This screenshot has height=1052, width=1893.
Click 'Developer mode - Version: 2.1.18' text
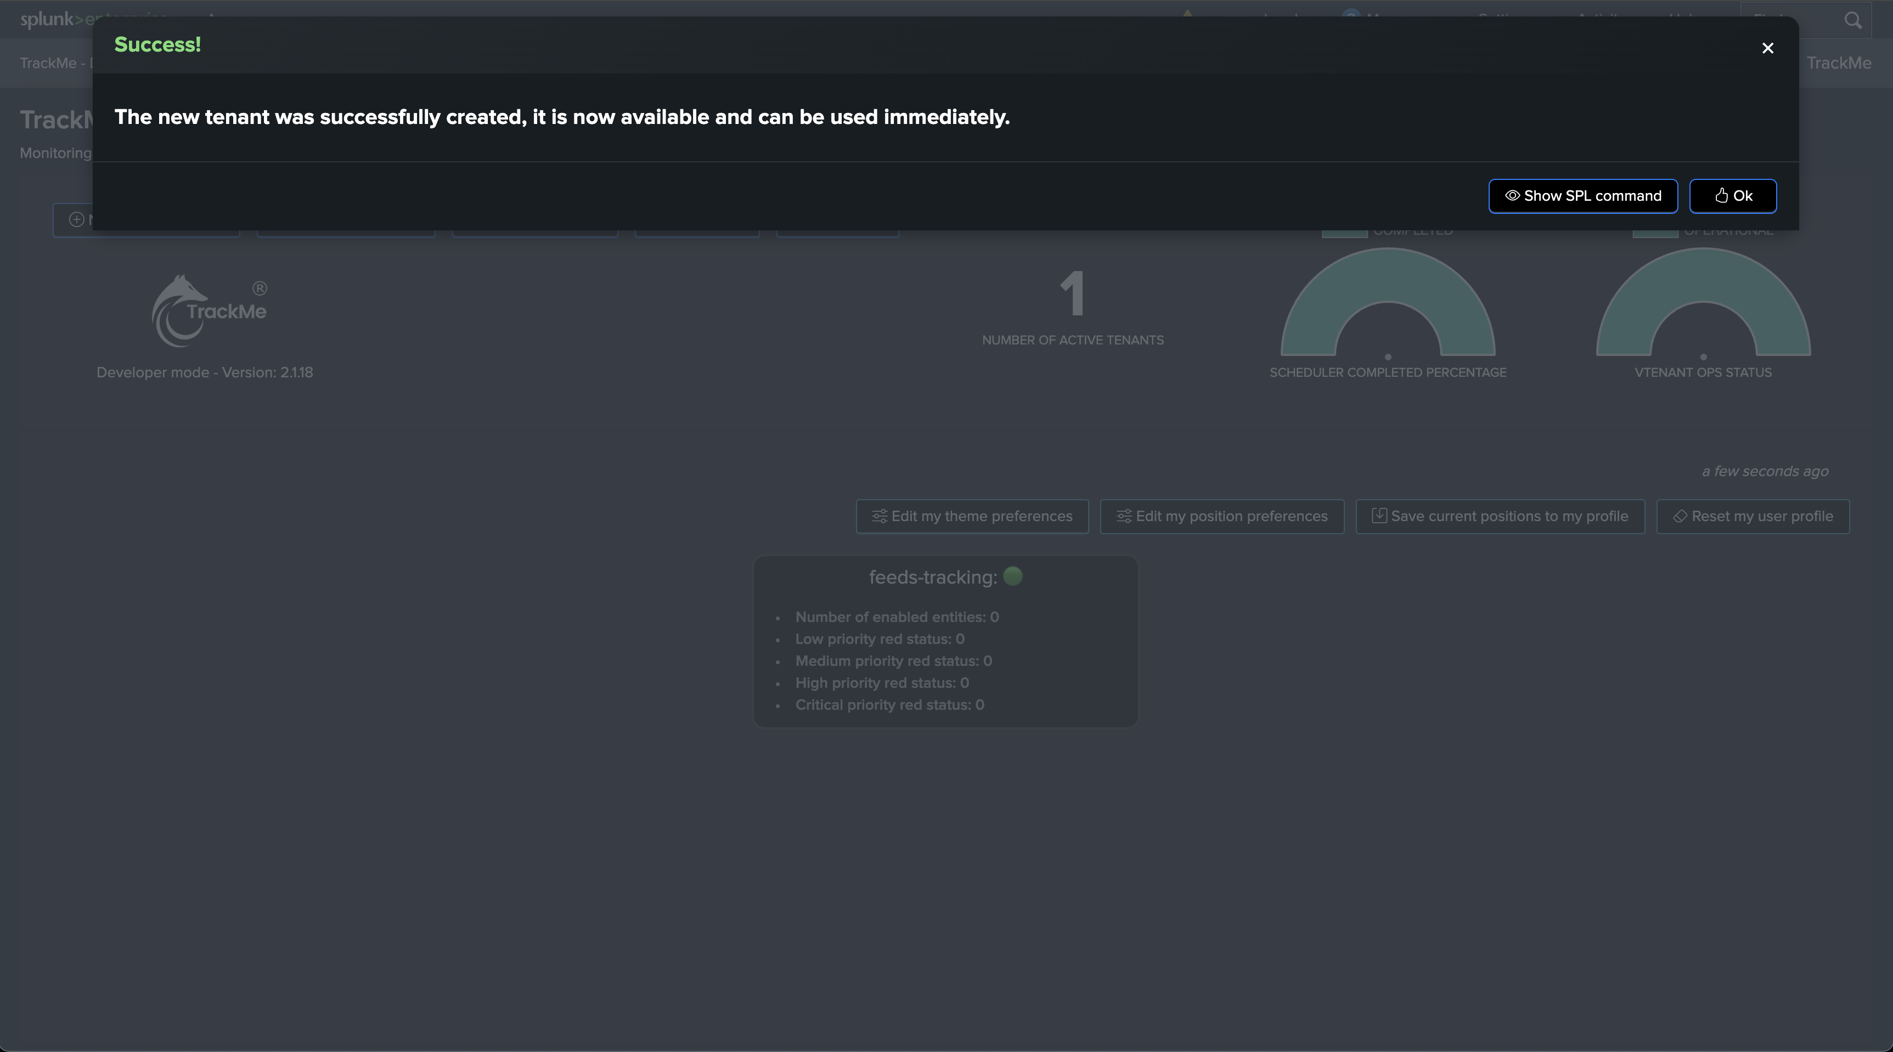[x=205, y=372]
